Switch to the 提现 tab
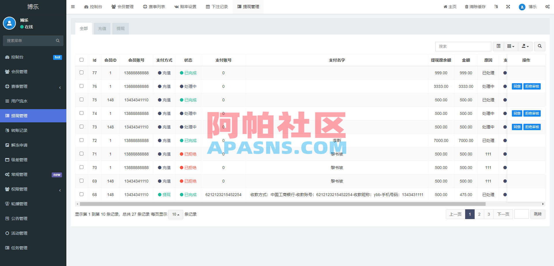This screenshot has height=266, width=554. coord(120,29)
